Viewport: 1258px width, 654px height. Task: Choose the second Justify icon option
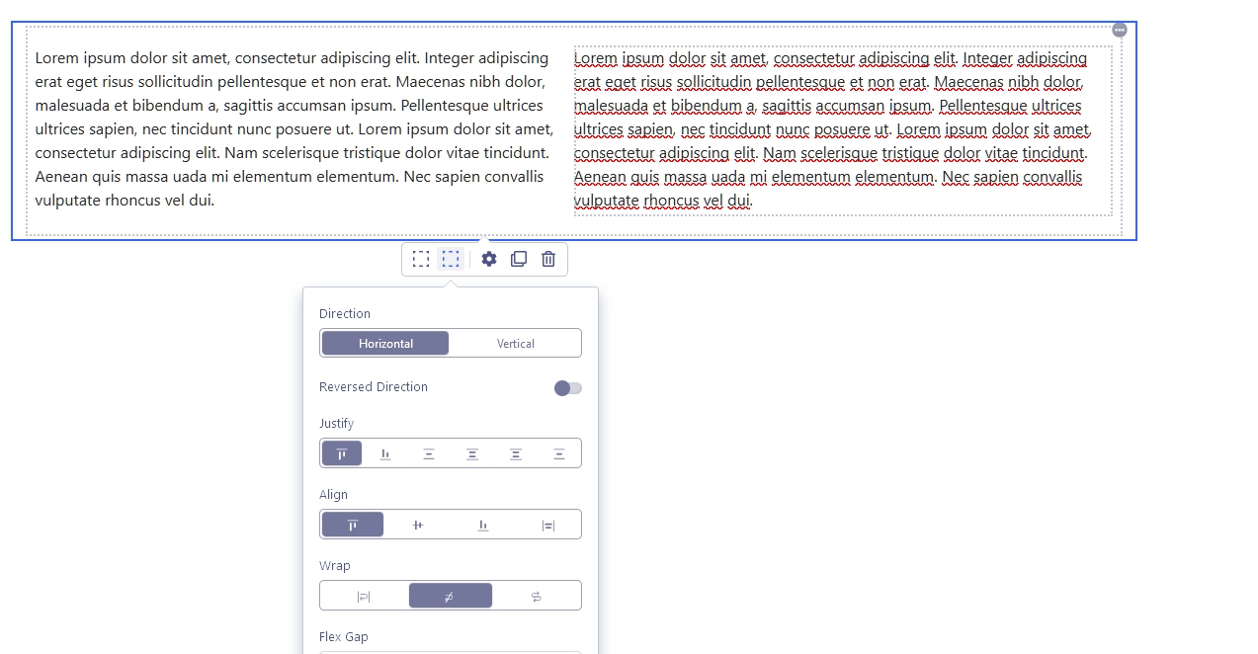[385, 453]
